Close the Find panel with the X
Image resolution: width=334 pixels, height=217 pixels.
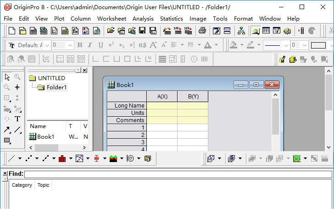pos(5,174)
